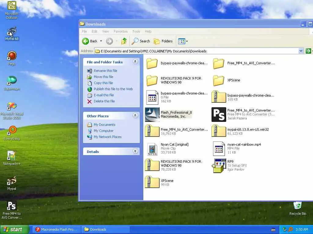313x234 pixels.
Task: Select REVOLUTIONS PACK 9 zip 78,228 KB
Action: [x=173, y=165]
